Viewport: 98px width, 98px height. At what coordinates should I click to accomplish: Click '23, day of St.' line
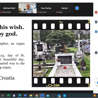tap(12, 55)
